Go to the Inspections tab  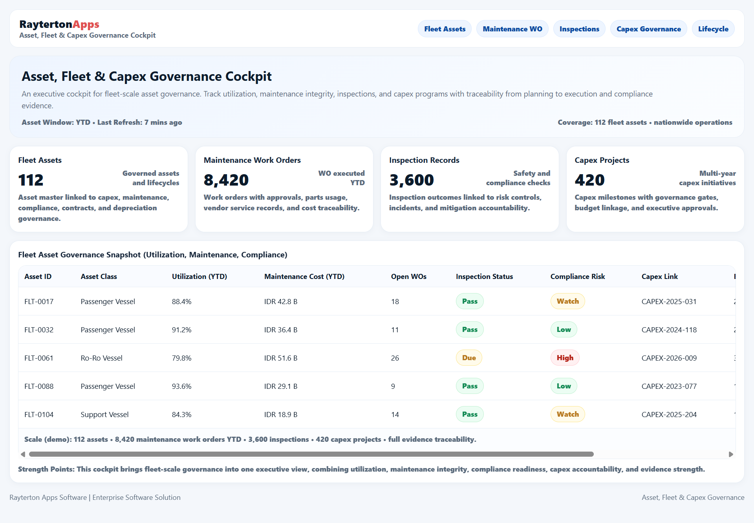[x=579, y=29]
